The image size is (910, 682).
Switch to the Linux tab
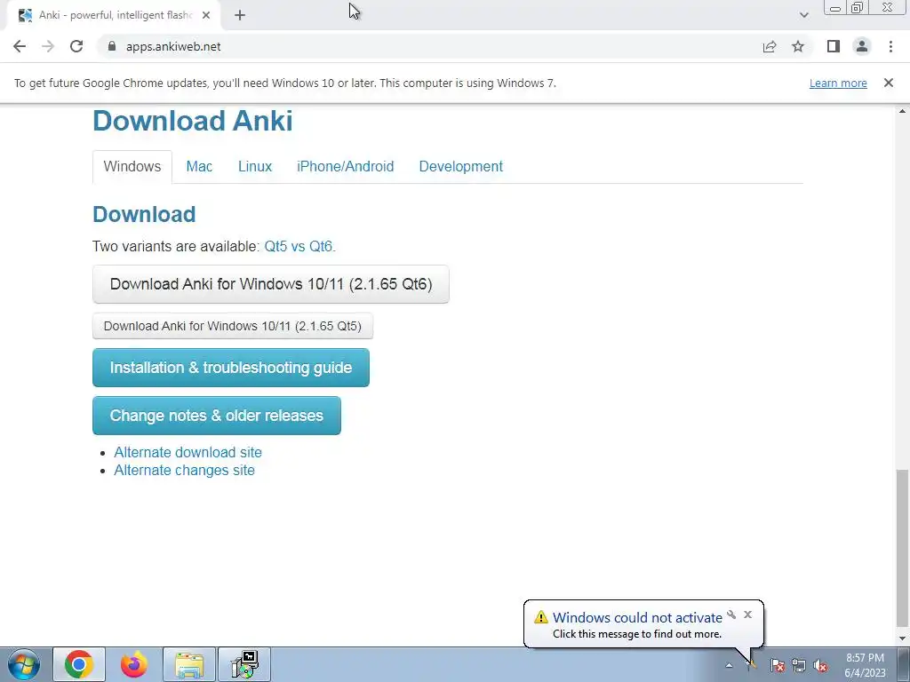click(255, 166)
